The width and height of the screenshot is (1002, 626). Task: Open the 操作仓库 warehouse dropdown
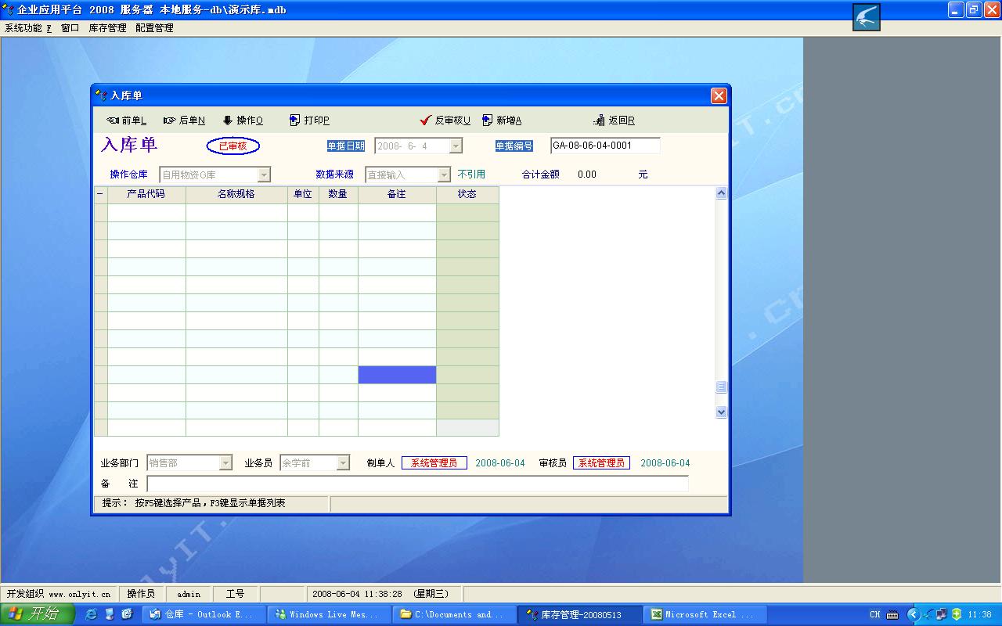click(264, 175)
